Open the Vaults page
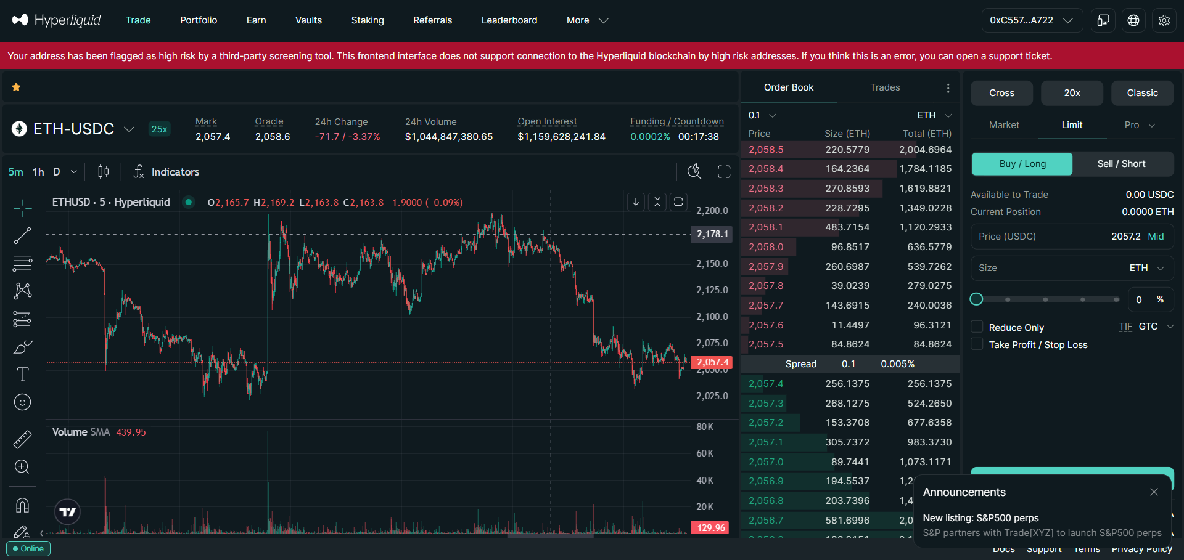The image size is (1184, 560). (308, 20)
